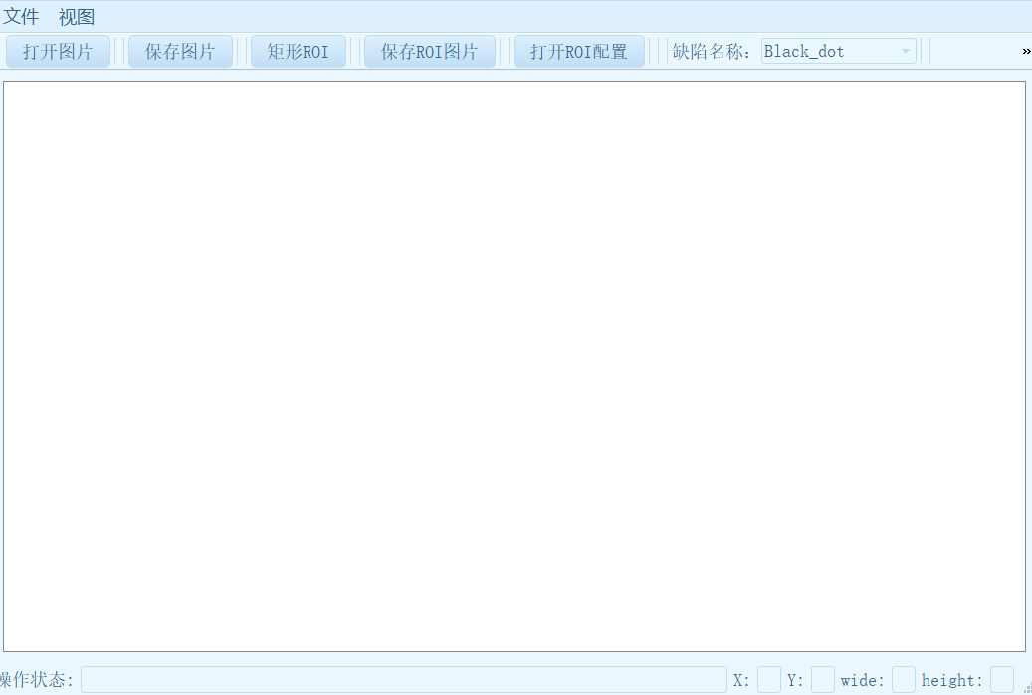Click the 操作状态 label
Viewport: 1032px width, 695px height.
click(36, 680)
